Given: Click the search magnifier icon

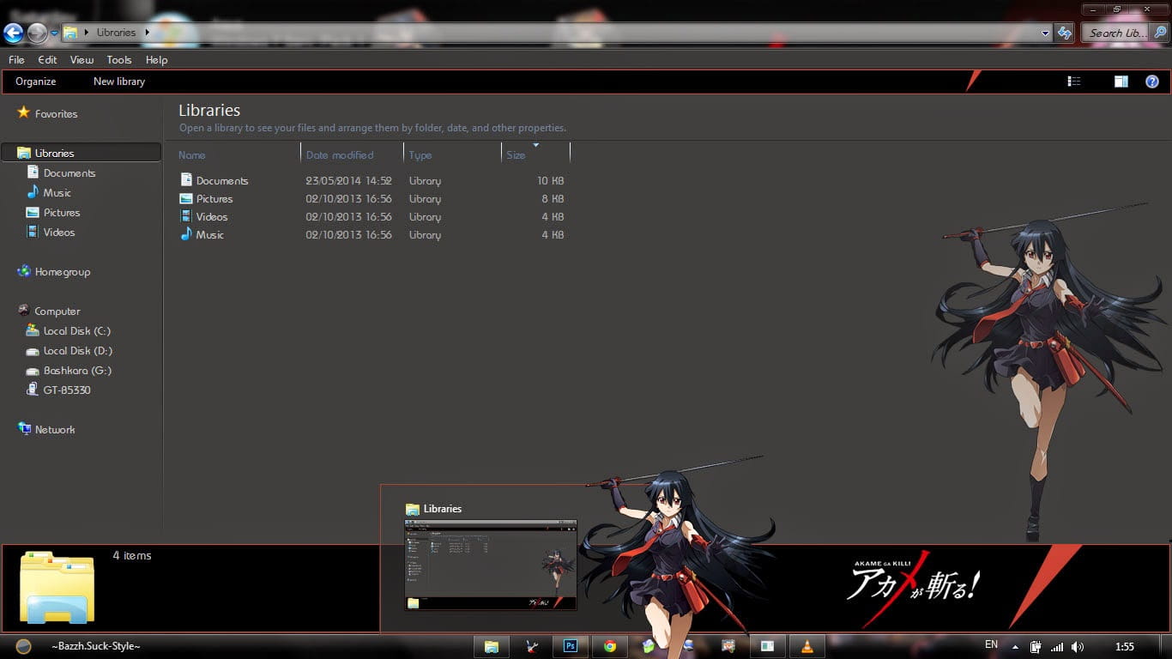Looking at the screenshot, I should (x=1160, y=33).
